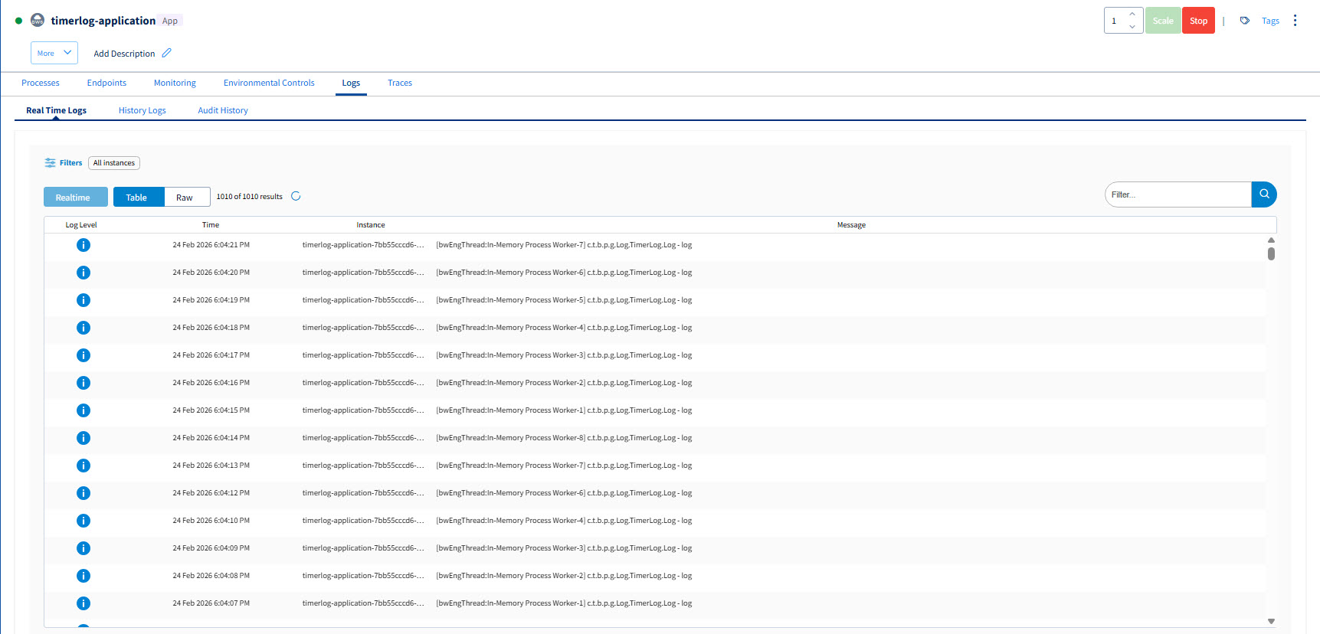Expand the More dropdown
Screen dimensions: 1320x634
(54, 53)
